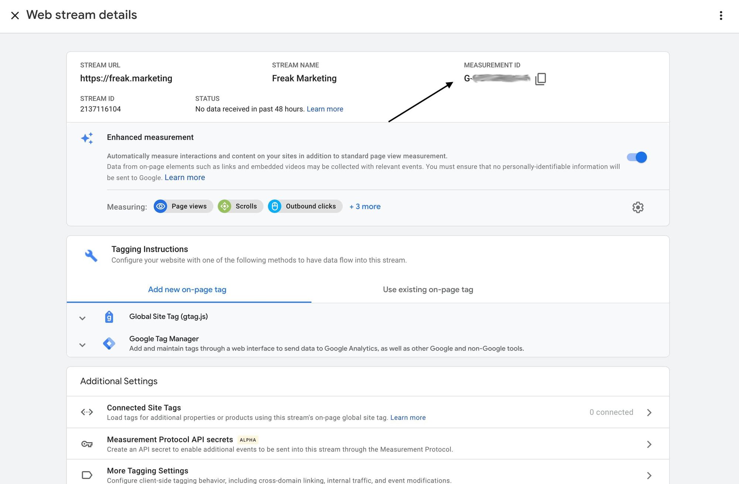The image size is (739, 484).
Task: Show the '+ 3 more' measured events
Action: [365, 207]
